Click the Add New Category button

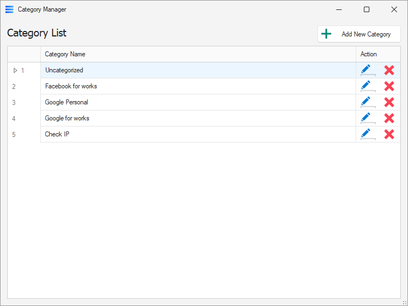tap(359, 34)
